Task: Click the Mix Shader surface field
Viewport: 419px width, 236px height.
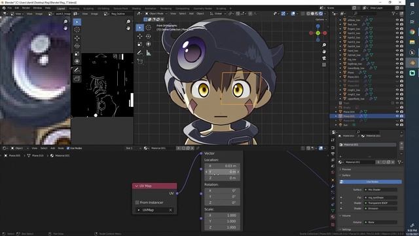Action: click(381, 189)
